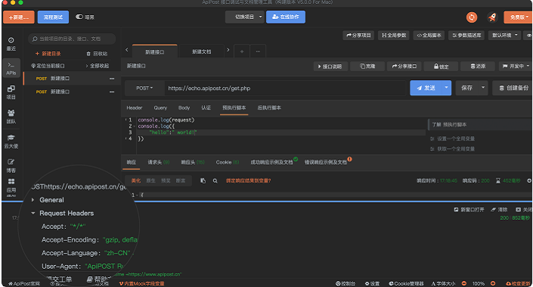Click the copy response icon
The width and height of the screenshot is (533, 287).
point(203,181)
